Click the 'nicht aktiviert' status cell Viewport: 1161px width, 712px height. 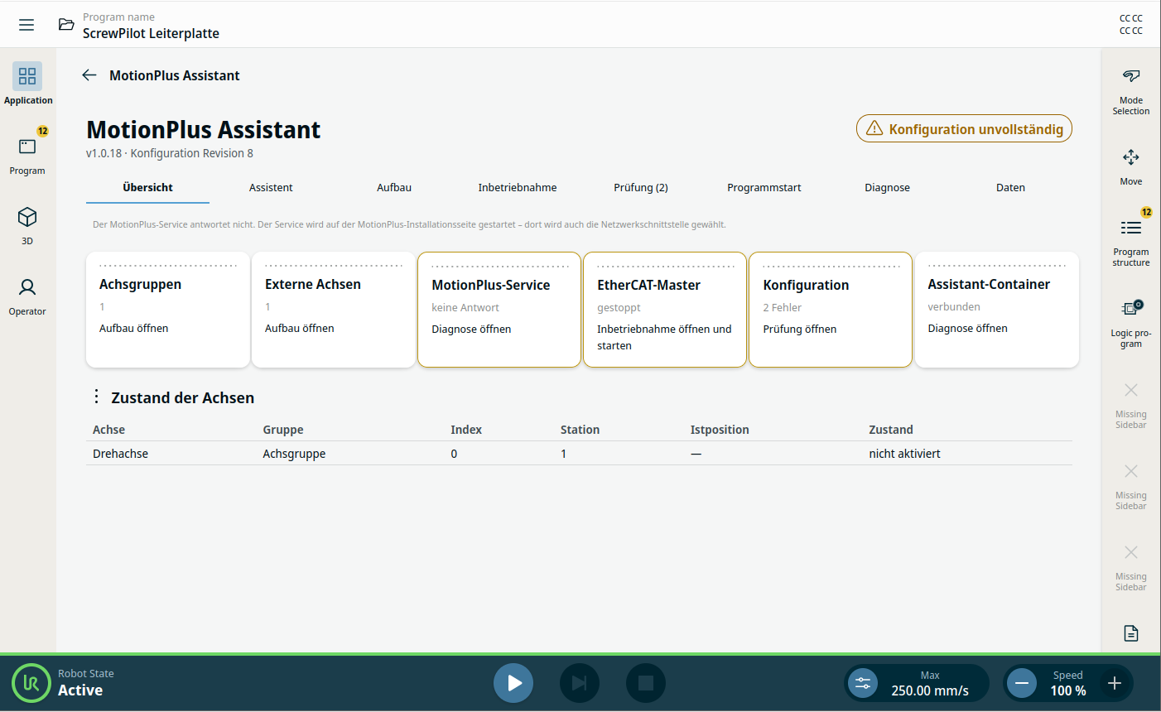904,454
